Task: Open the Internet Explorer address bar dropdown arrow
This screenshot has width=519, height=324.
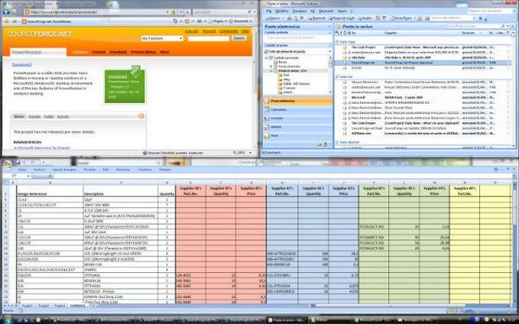Action: 168,12
